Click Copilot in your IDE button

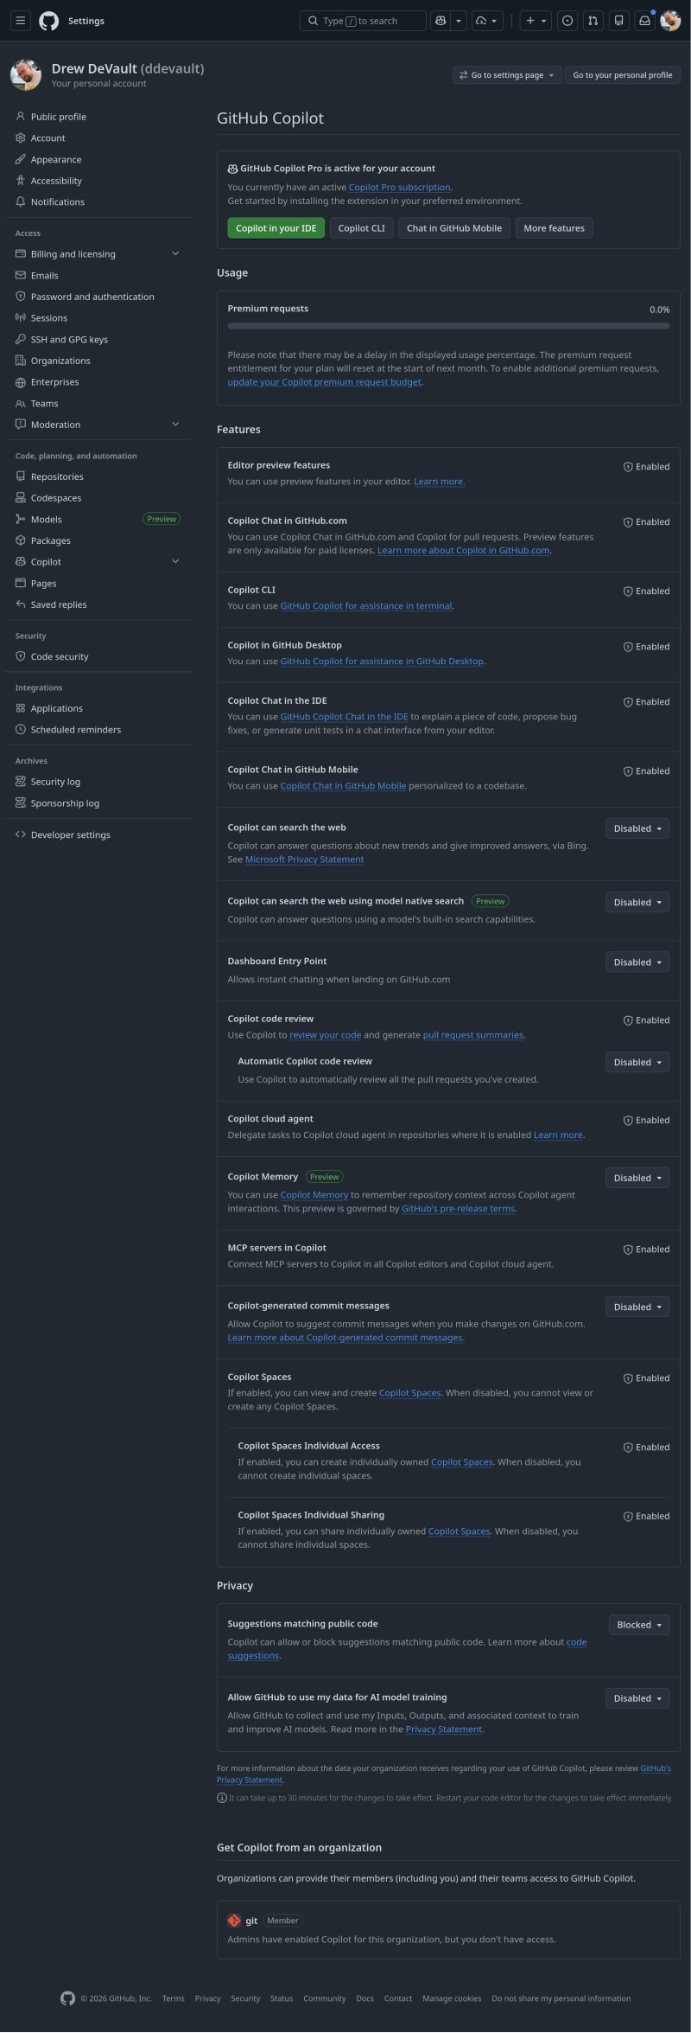click(x=276, y=228)
